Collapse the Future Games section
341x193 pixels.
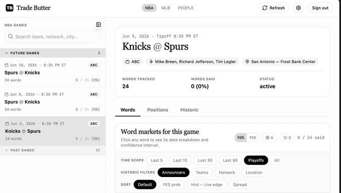click(x=53, y=53)
